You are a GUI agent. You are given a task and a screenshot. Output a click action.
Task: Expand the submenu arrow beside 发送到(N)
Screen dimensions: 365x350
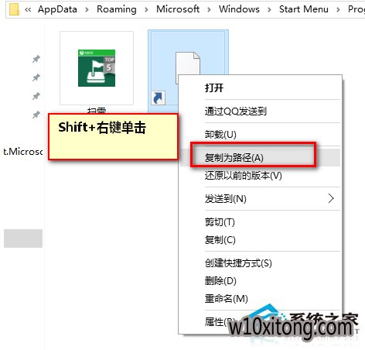point(331,198)
